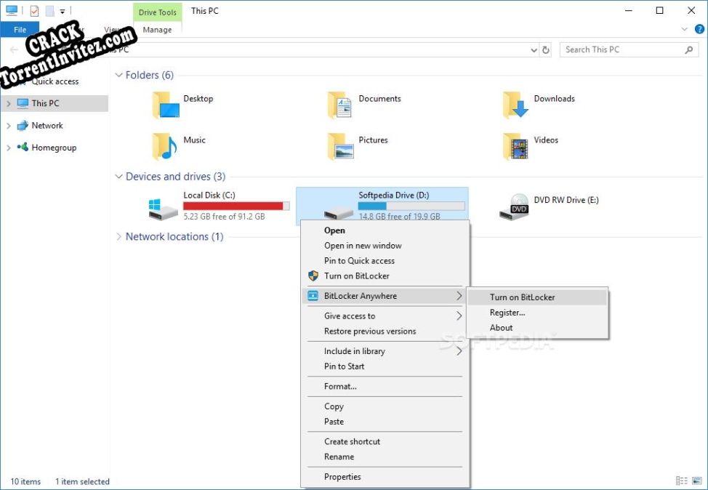
Task: Open the Manage ribbon tab
Action: point(157,30)
